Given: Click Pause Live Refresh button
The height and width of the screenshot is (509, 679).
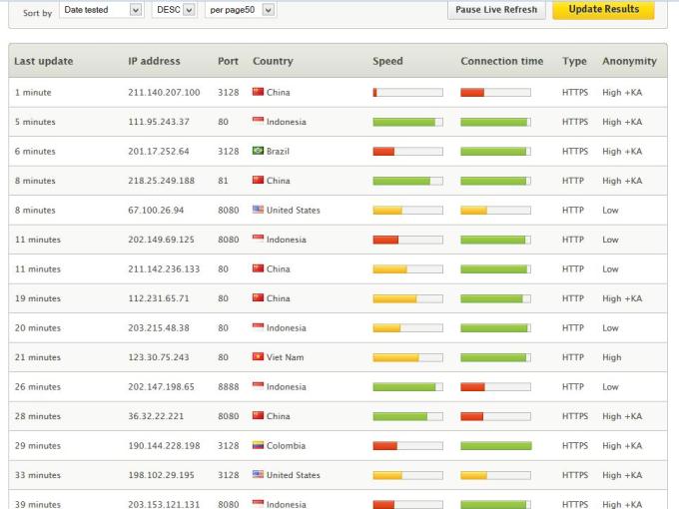Looking at the screenshot, I should point(496,10).
